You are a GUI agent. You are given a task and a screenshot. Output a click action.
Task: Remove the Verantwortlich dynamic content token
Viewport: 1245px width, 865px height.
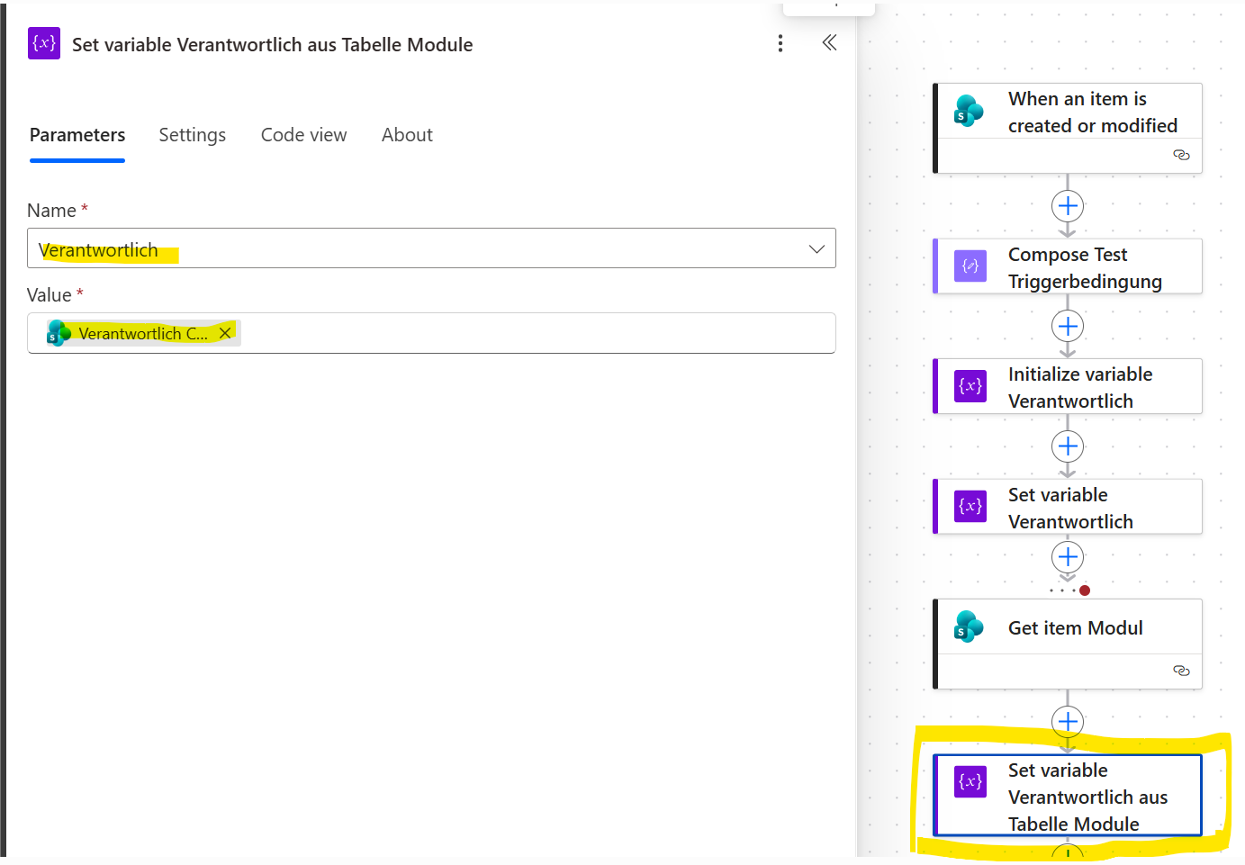point(226,333)
